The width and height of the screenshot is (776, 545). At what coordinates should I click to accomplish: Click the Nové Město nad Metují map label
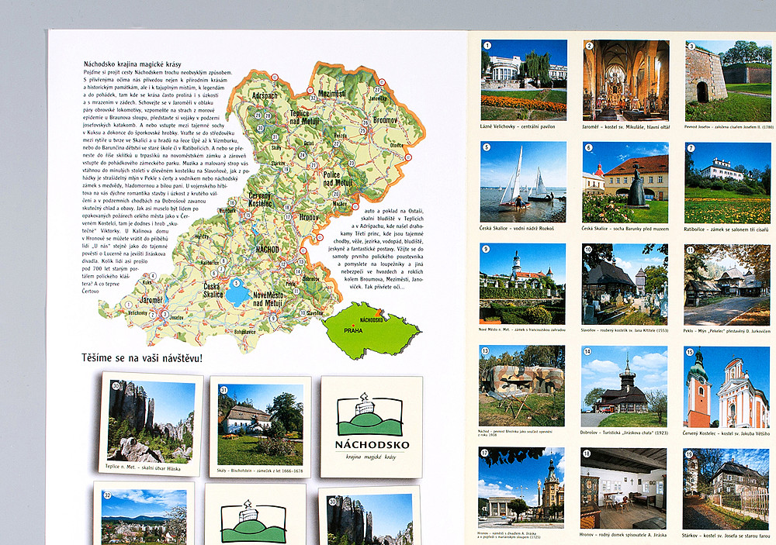point(268,299)
